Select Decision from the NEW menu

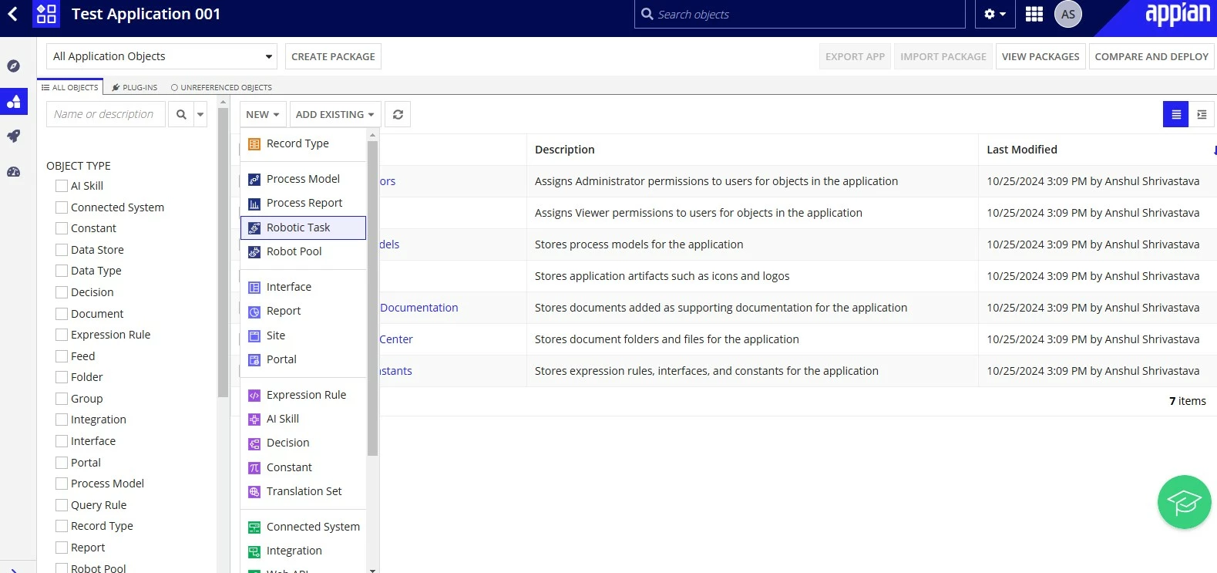(x=303, y=443)
